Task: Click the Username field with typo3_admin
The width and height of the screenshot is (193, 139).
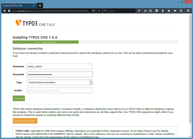Action: pos(60,66)
